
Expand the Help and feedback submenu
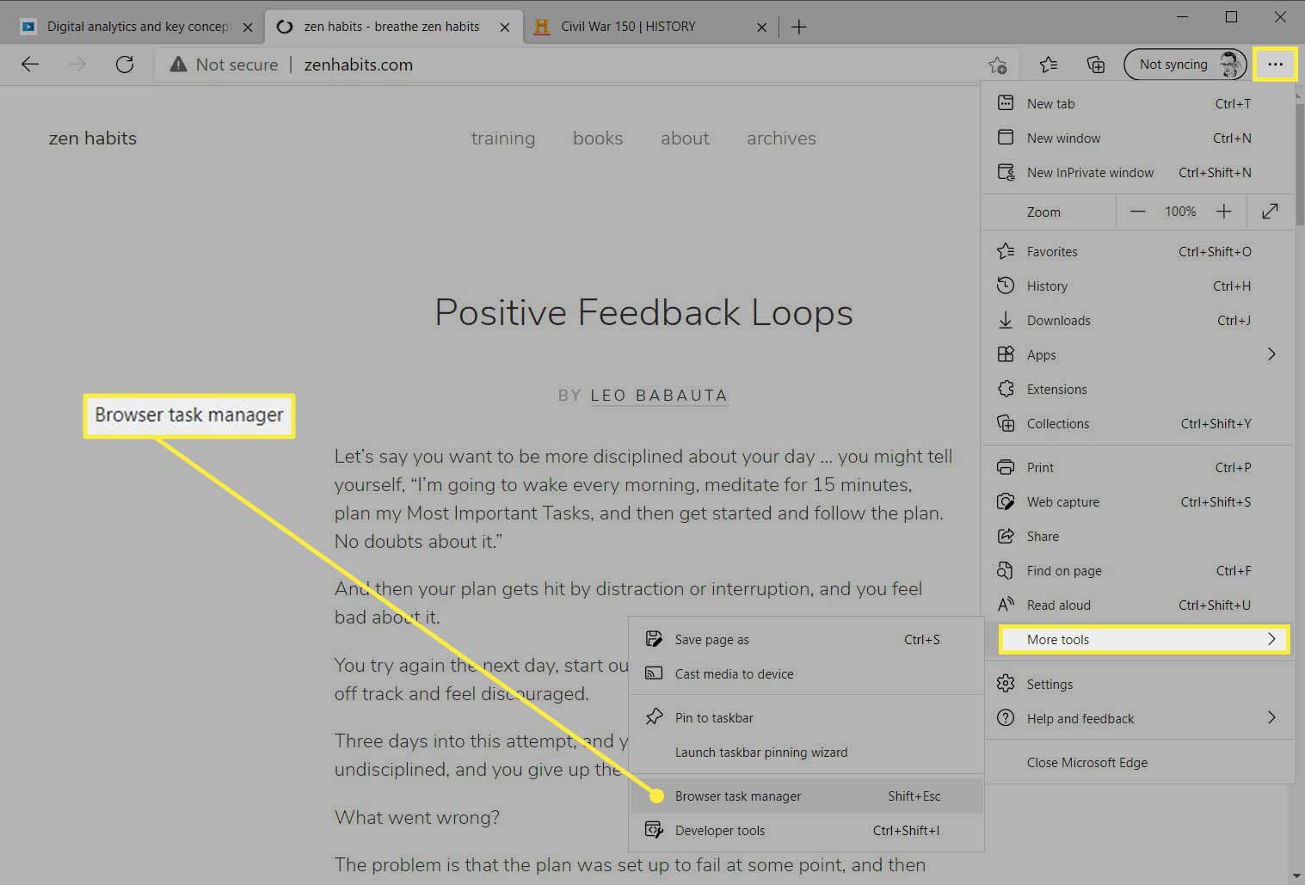[1137, 718]
